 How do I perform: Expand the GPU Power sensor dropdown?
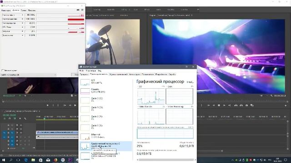(22, 27)
